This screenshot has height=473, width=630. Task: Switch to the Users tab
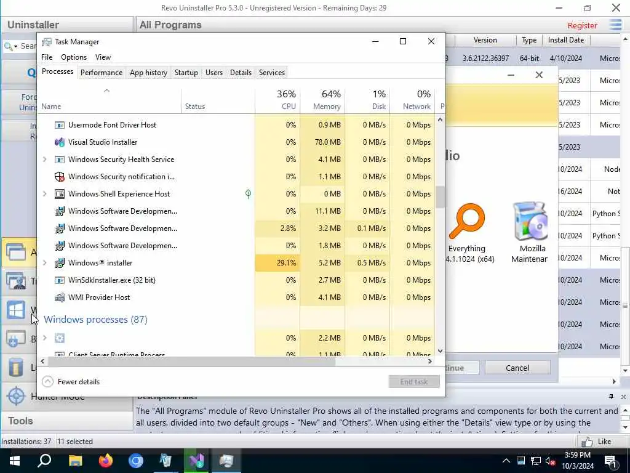(213, 73)
